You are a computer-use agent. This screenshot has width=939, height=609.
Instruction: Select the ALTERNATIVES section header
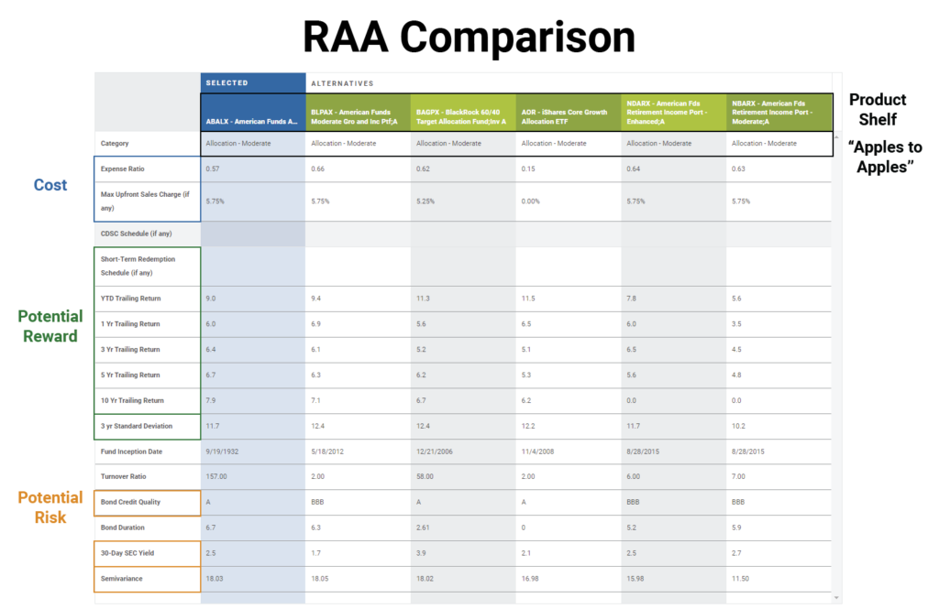pos(344,82)
